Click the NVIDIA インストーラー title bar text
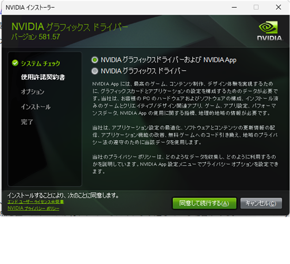Screen dimensions: 290x264 click(30, 8)
